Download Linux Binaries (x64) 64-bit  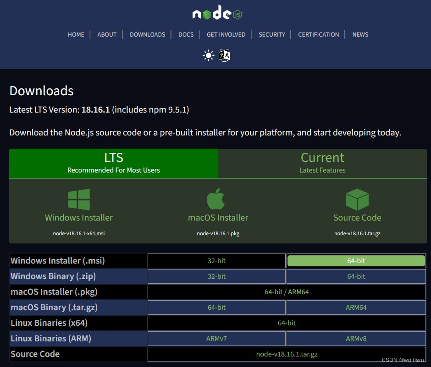pyautogui.click(x=287, y=323)
